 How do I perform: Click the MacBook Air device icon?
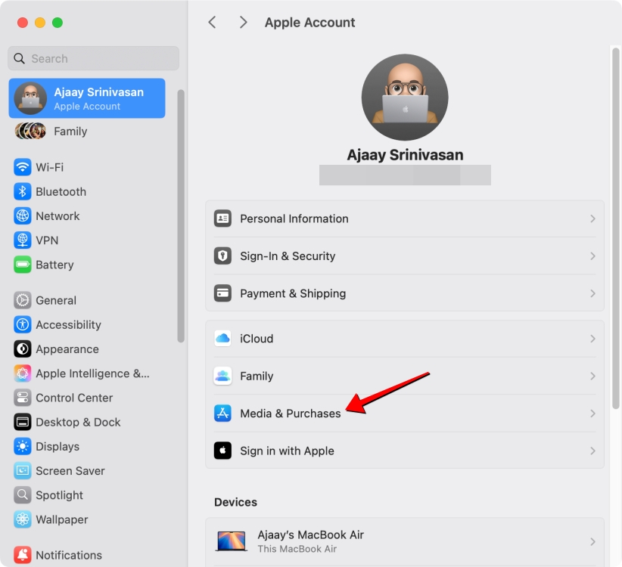(232, 541)
